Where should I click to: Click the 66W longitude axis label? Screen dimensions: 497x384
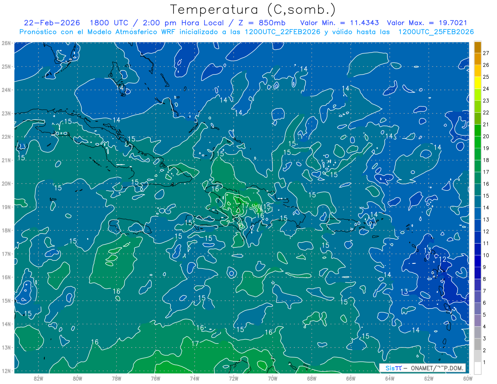[x=351, y=378]
